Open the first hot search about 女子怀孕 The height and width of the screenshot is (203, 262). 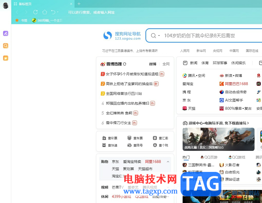pos(132,74)
